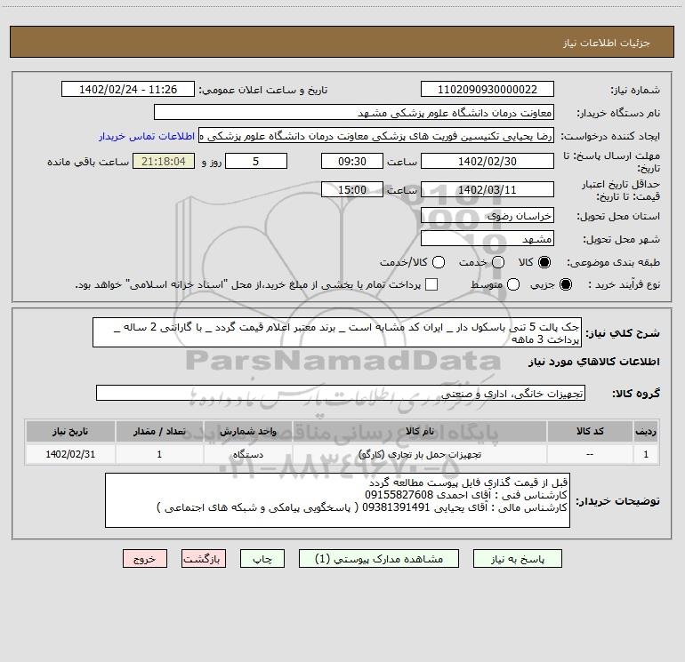Screen dimensions: 685x662
Task: Click the remaining time 21:18:04 field
Action: (164, 161)
